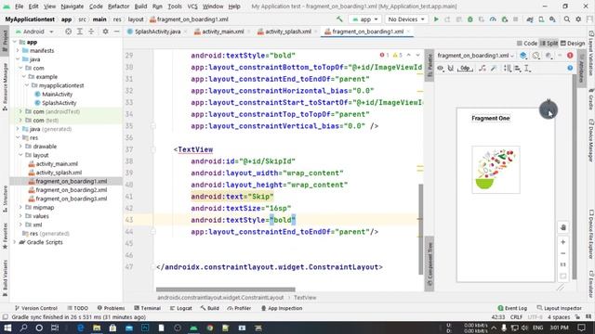Open the Layout Inspector

[x=560, y=308]
